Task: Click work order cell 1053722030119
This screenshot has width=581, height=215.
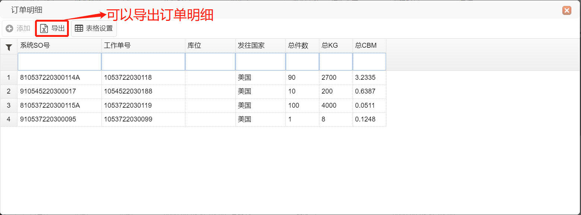Action: coord(128,105)
